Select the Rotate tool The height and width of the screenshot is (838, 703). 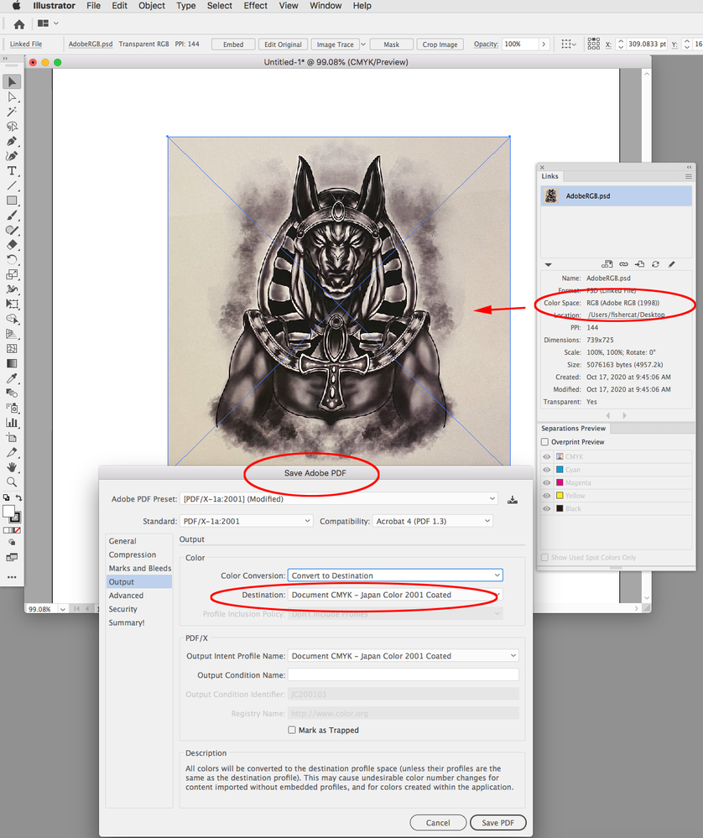[12, 260]
